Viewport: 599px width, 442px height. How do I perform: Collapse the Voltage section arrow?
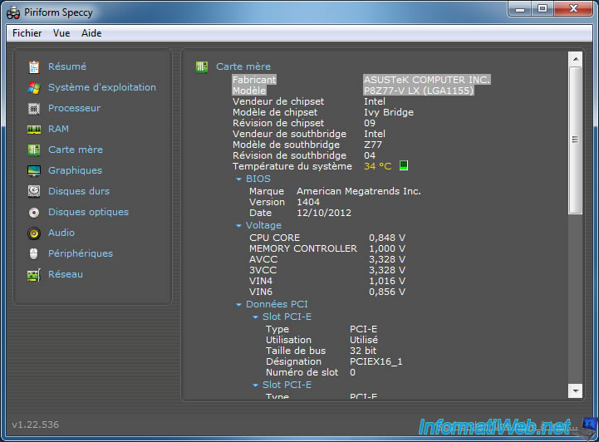coord(238,226)
